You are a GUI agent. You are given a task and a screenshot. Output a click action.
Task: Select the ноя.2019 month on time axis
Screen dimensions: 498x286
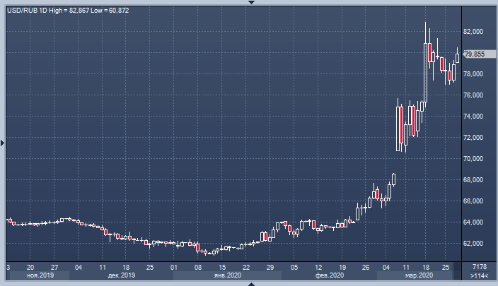coord(40,275)
